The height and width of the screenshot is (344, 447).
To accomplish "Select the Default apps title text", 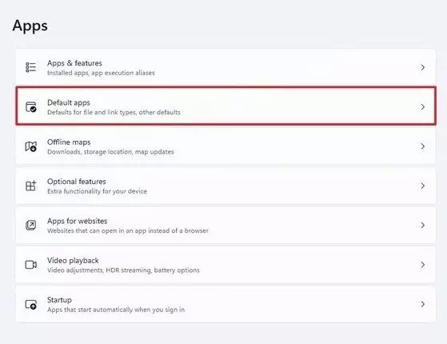I will [69, 102].
